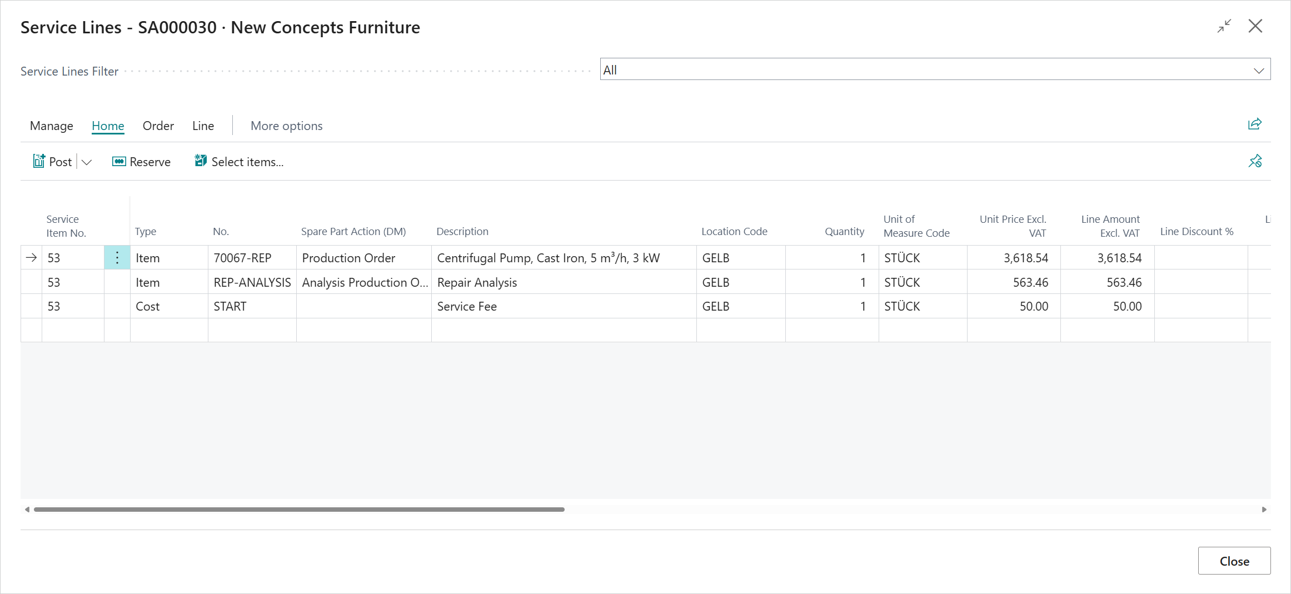Expand the Post dropdown arrow

click(x=87, y=162)
